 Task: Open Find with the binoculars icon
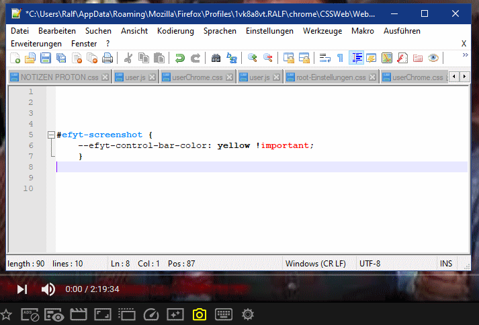216,59
